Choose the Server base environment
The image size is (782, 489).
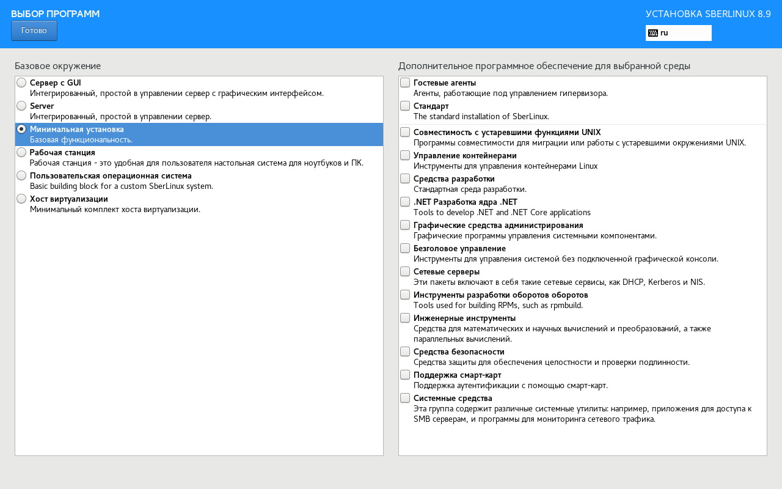click(21, 106)
